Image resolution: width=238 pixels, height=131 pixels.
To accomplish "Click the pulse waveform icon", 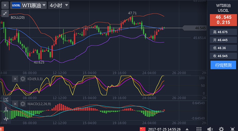I will (5, 119).
